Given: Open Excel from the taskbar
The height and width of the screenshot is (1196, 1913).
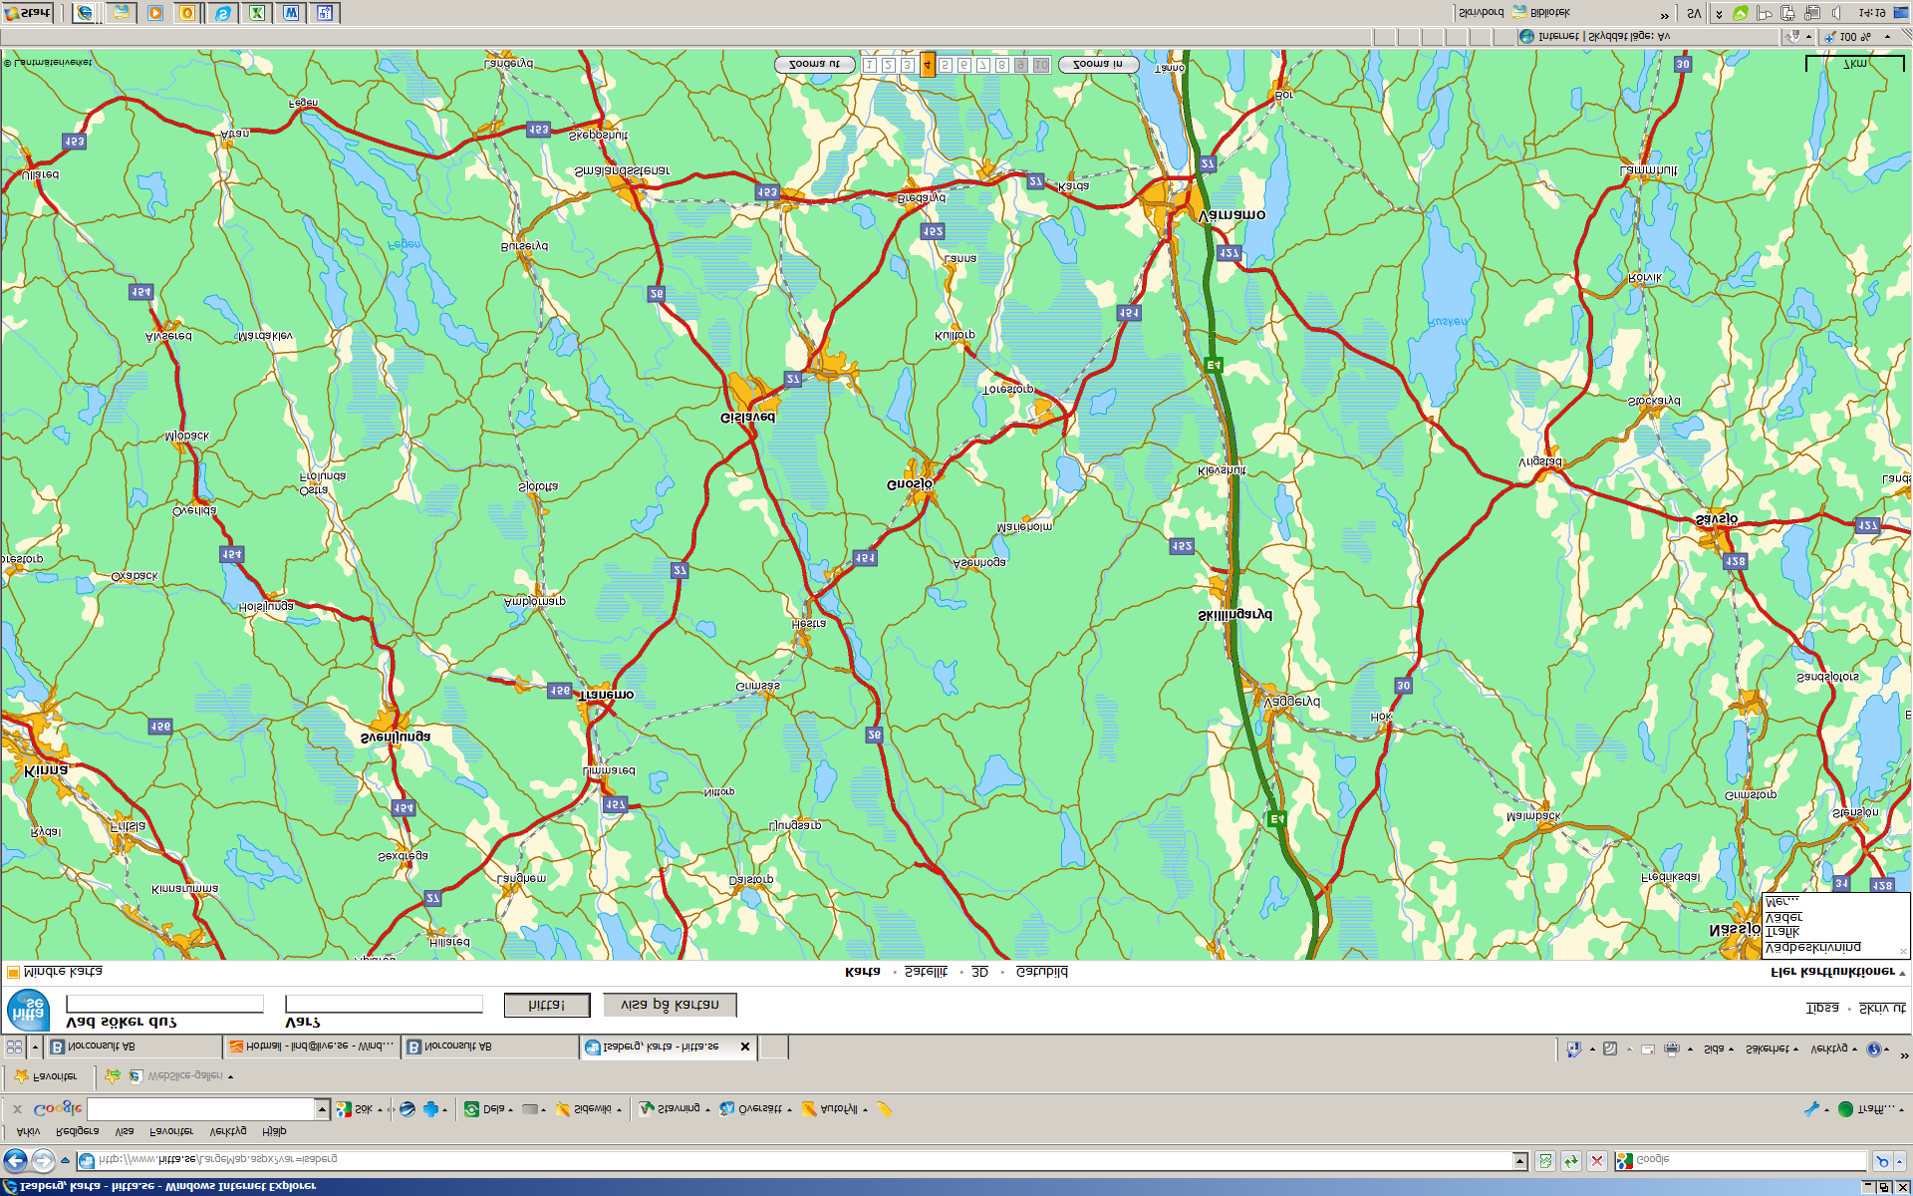Looking at the screenshot, I should point(257,13).
